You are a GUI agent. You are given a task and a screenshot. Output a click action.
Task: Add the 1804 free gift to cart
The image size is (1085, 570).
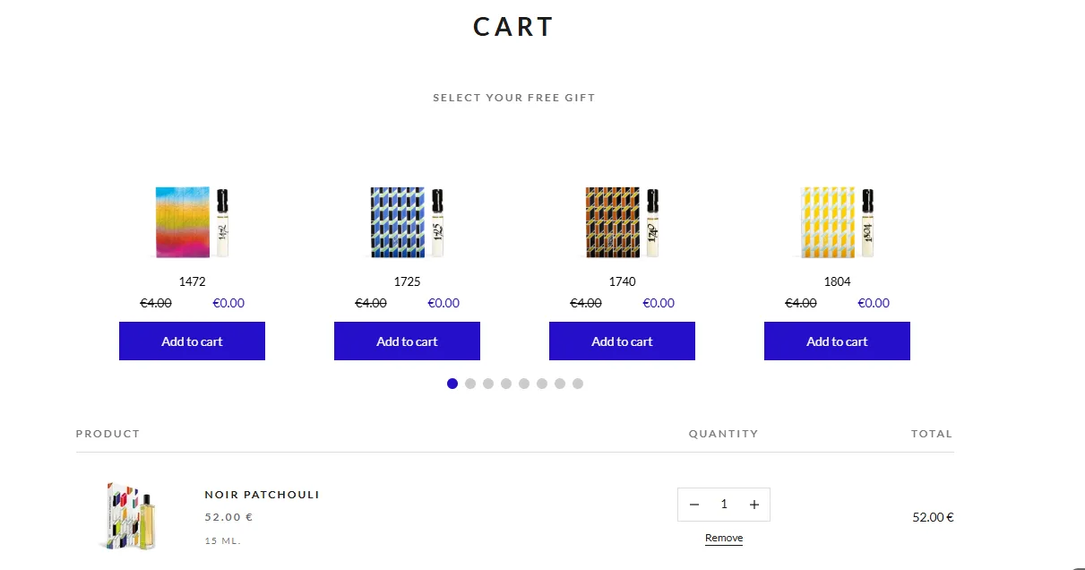pos(837,341)
